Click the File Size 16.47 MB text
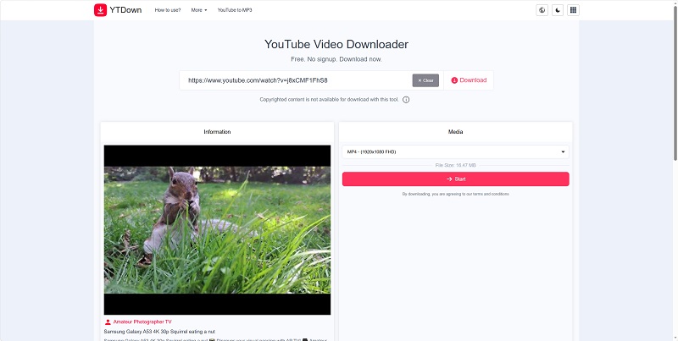 click(455, 165)
